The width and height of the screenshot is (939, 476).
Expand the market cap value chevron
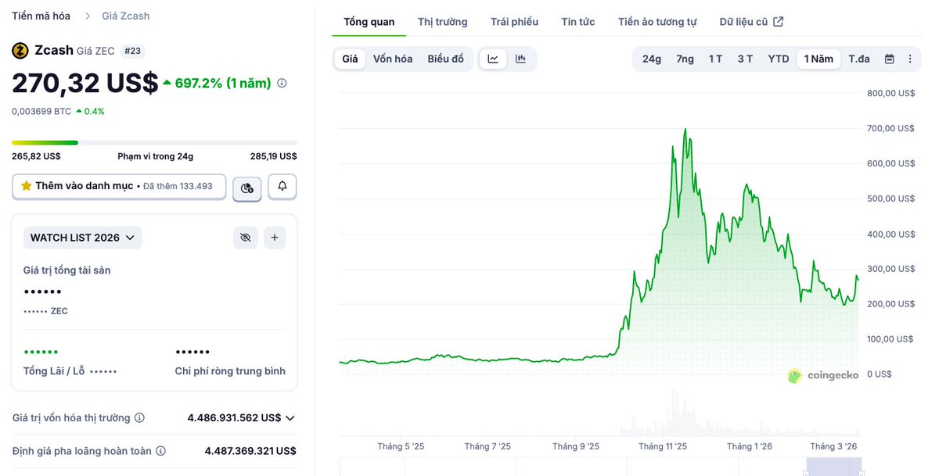tap(290, 418)
